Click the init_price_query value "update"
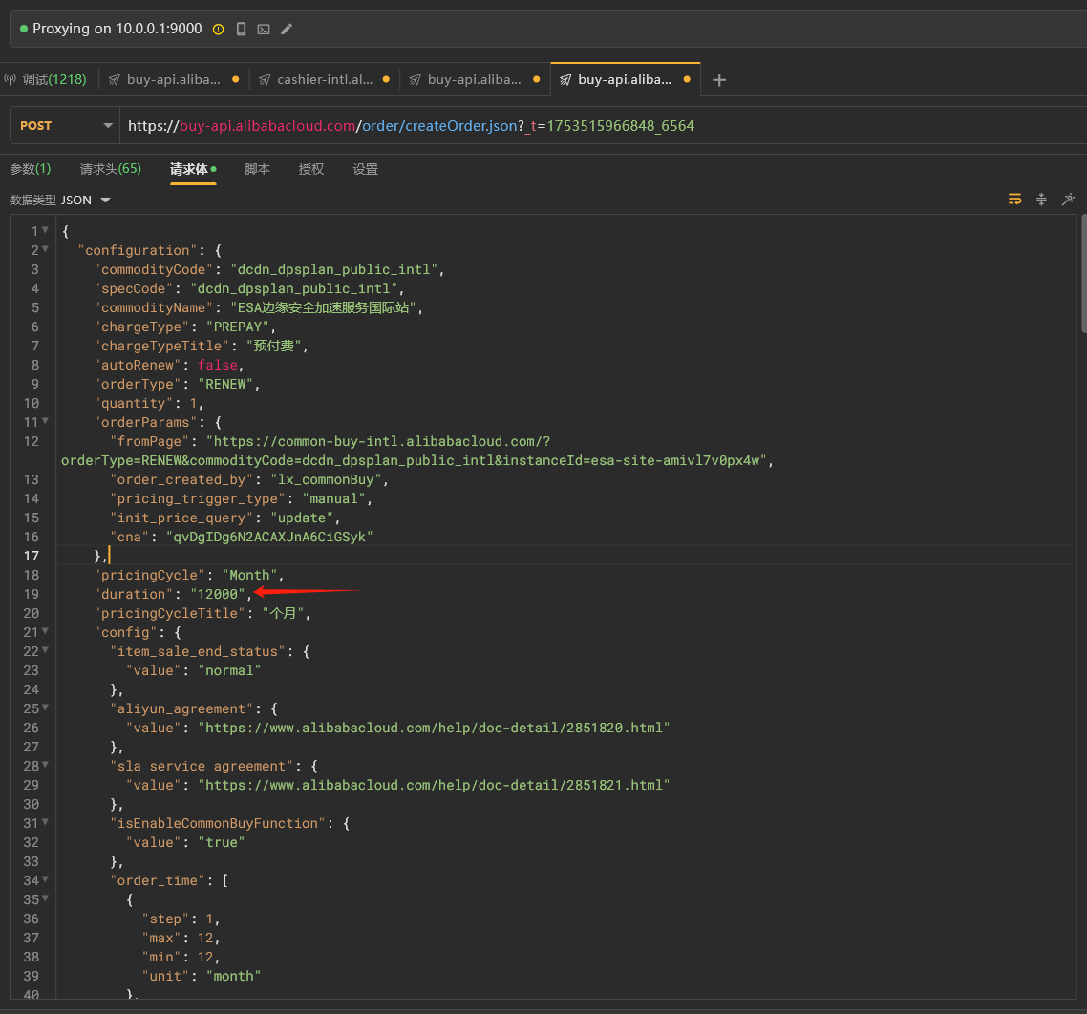This screenshot has height=1014, width=1087. click(x=302, y=518)
